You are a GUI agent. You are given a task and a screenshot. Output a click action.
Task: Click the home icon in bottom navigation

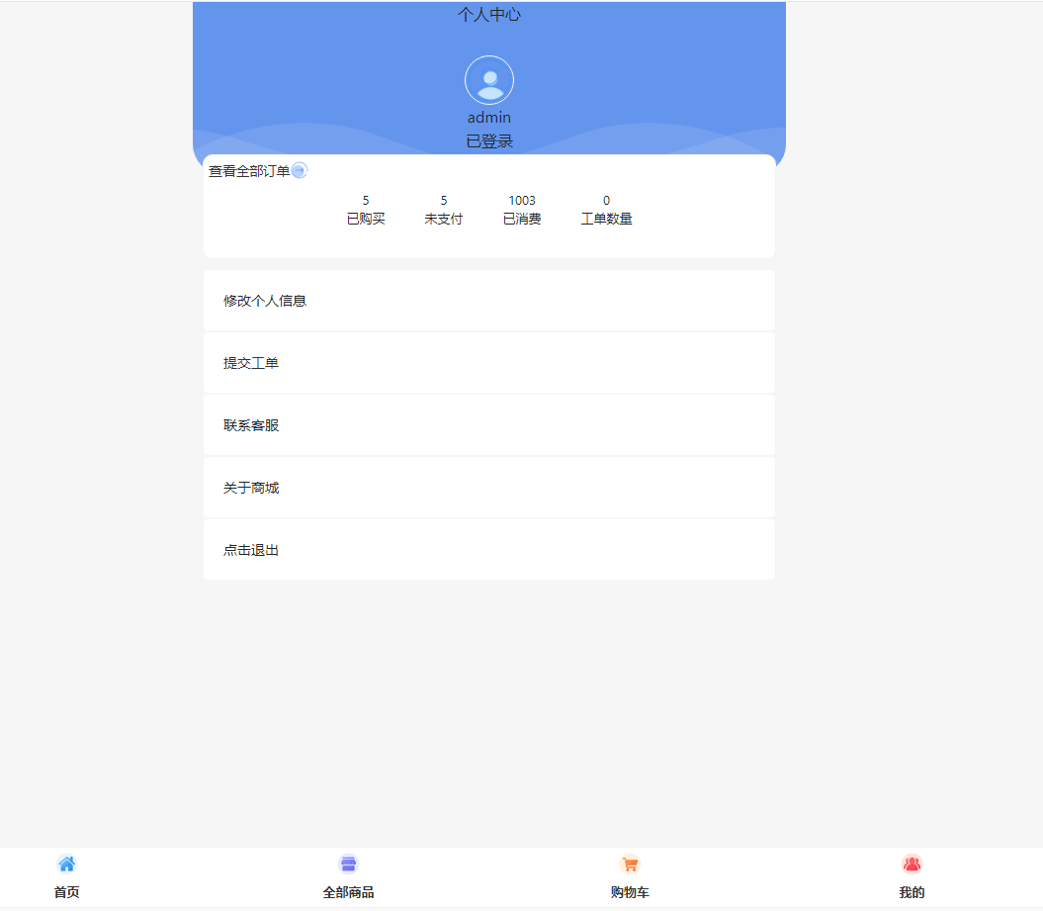point(66,865)
